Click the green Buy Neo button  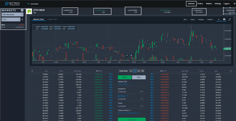tap(132, 119)
